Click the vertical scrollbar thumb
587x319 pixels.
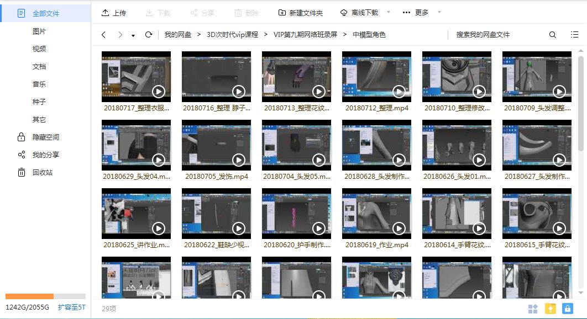(580, 103)
